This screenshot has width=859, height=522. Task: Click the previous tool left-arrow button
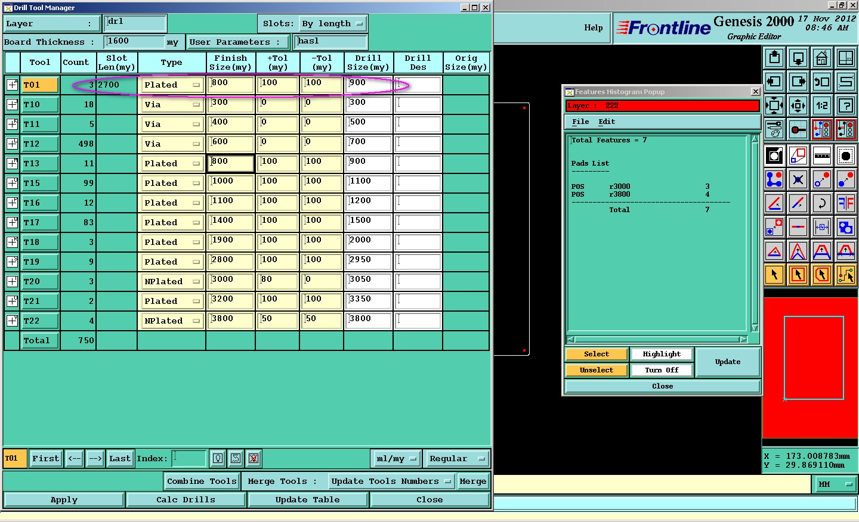pyautogui.click(x=74, y=458)
